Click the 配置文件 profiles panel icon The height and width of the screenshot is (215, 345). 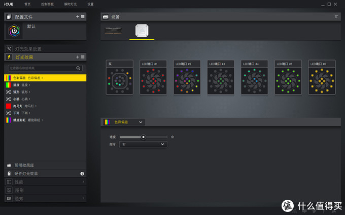(x=9, y=17)
